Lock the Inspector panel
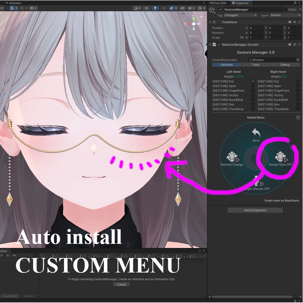Image resolution: width=303 pixels, height=303 pixels. coord(295,3)
